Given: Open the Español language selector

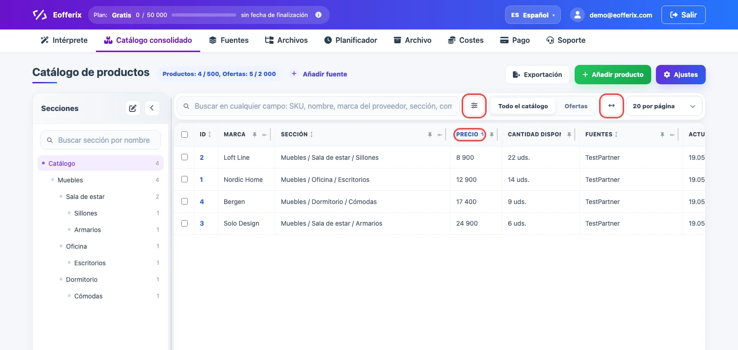Looking at the screenshot, I should point(533,15).
